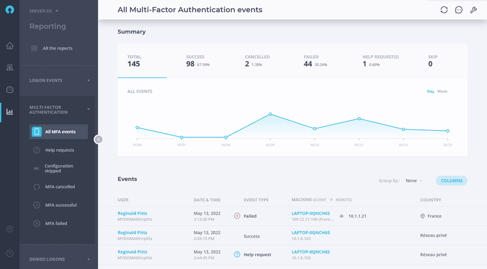Switch chart view to Week

pos(442,91)
